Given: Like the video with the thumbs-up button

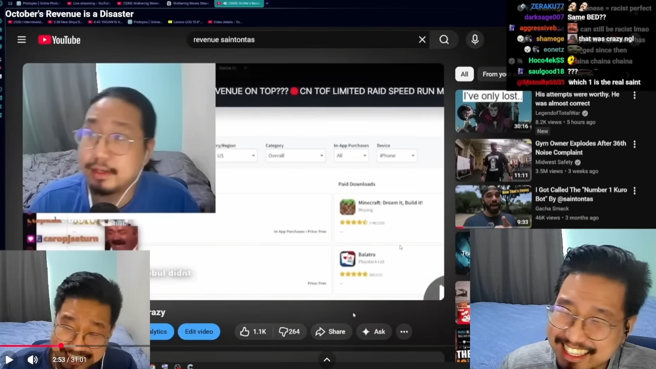Looking at the screenshot, I should 253,331.
